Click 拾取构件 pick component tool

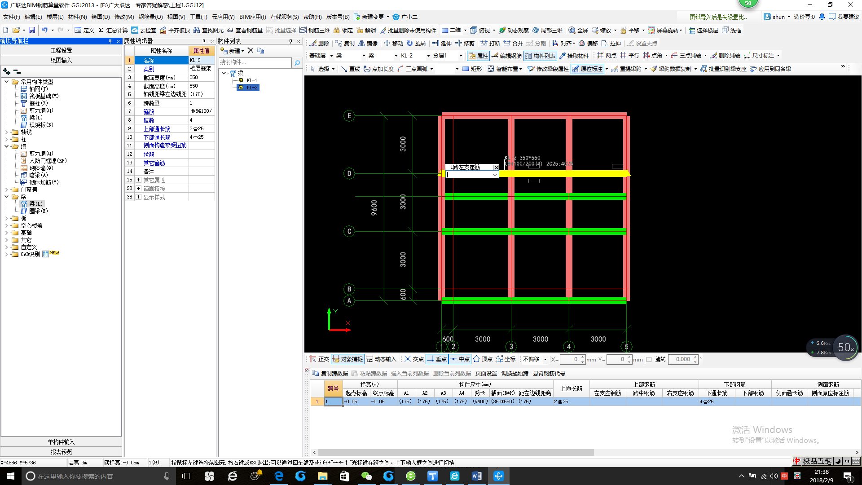tap(574, 56)
